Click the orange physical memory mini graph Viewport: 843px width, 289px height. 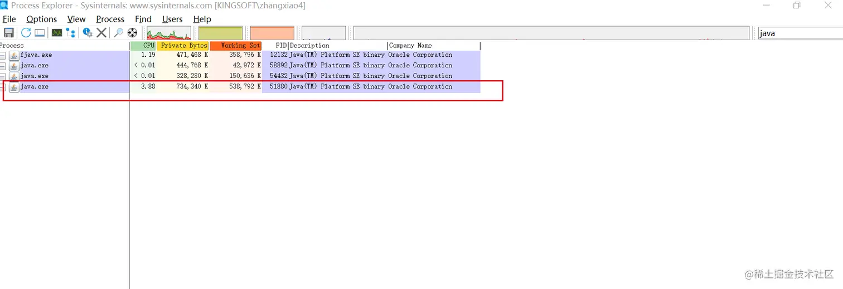point(272,33)
